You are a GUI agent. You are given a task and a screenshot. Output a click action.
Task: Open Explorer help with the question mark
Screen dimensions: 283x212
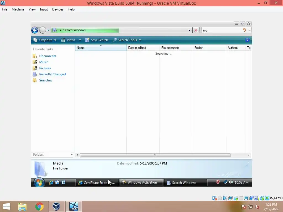[x=247, y=40]
